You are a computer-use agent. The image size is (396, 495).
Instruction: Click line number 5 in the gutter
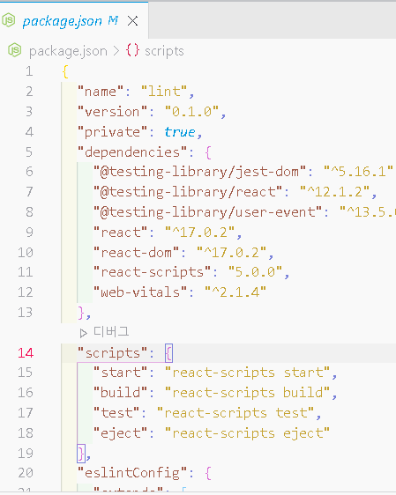click(29, 152)
